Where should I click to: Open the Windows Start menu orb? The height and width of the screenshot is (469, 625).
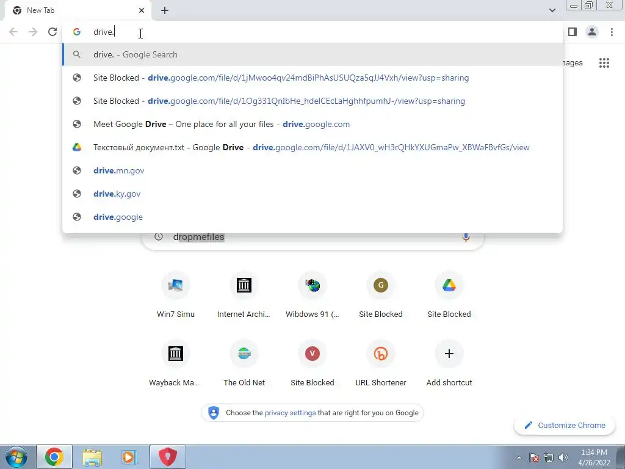pos(16,457)
